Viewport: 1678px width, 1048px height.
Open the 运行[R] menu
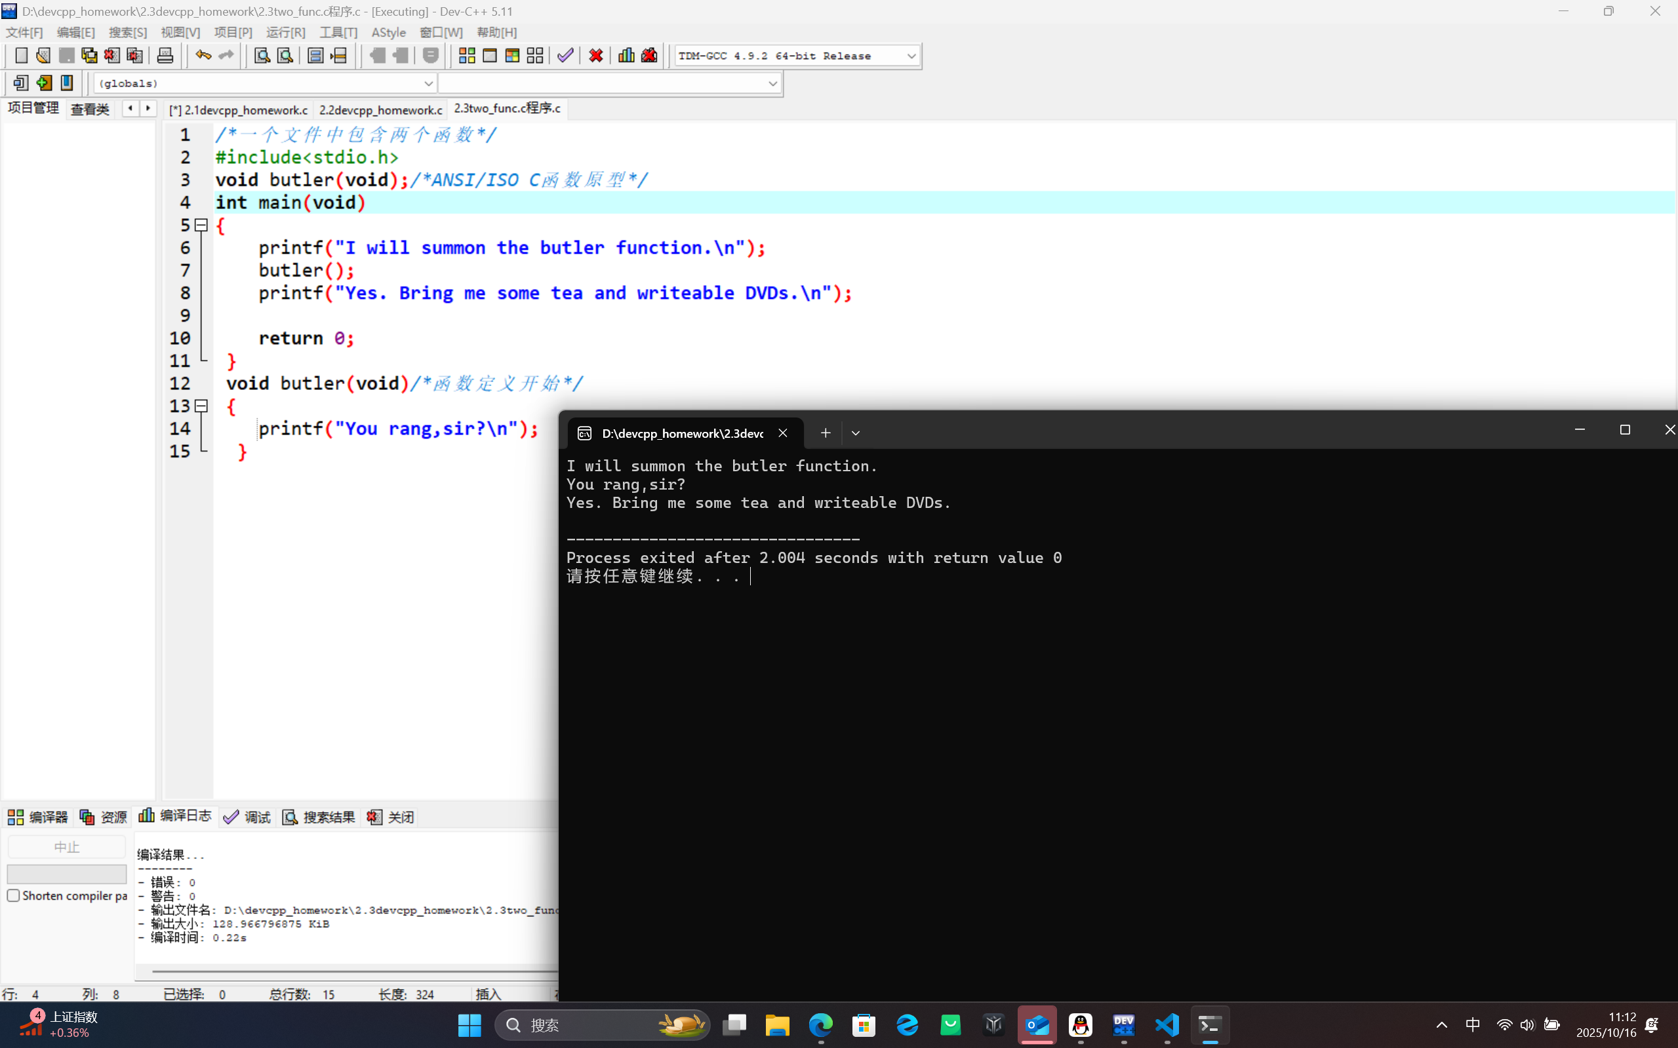point(285,33)
